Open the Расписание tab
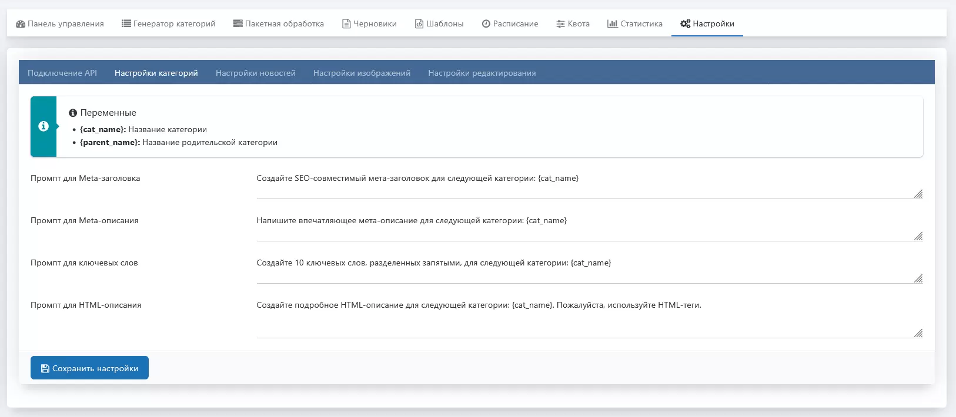956x417 pixels. coord(510,24)
